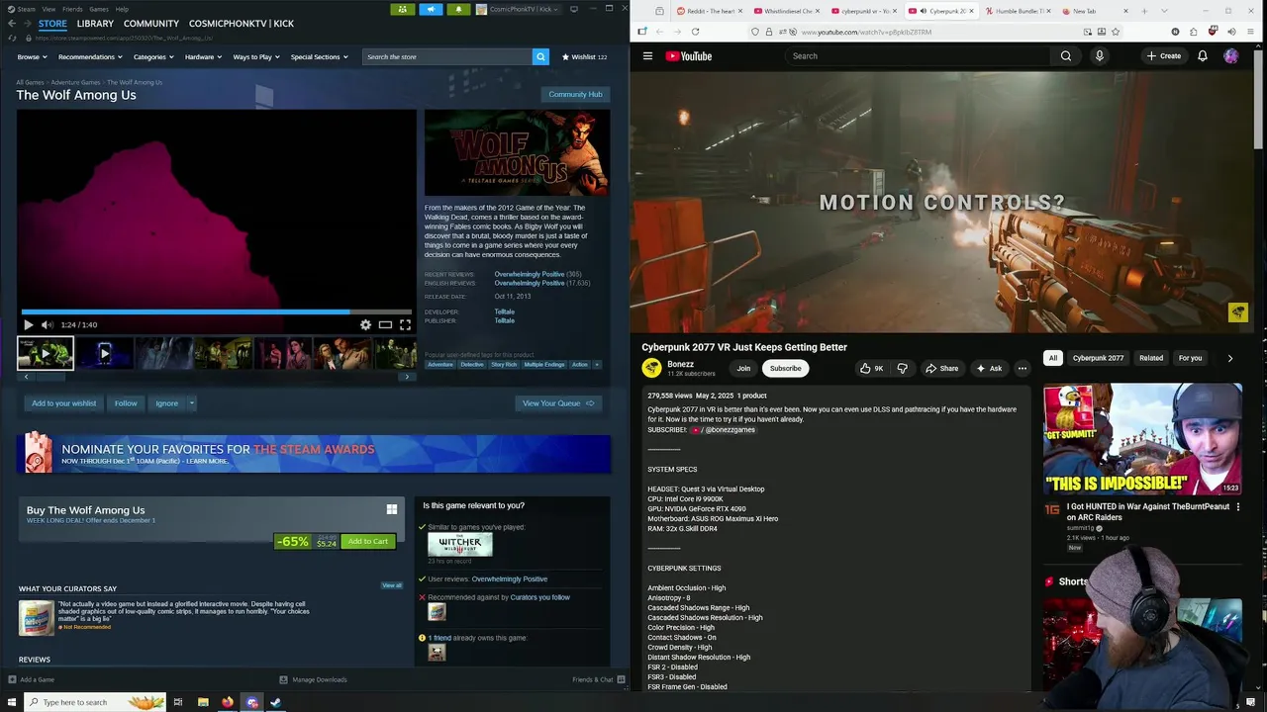Screen dimensions: 1267x712
Task: Seek on the Steam trailer progress bar
Action: click(x=216, y=311)
